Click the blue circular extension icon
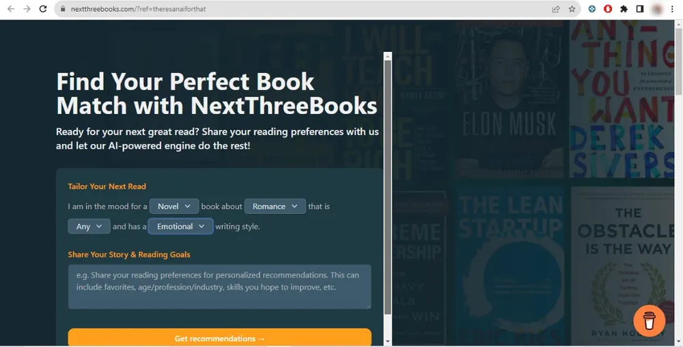This screenshot has width=683, height=347. [591, 10]
